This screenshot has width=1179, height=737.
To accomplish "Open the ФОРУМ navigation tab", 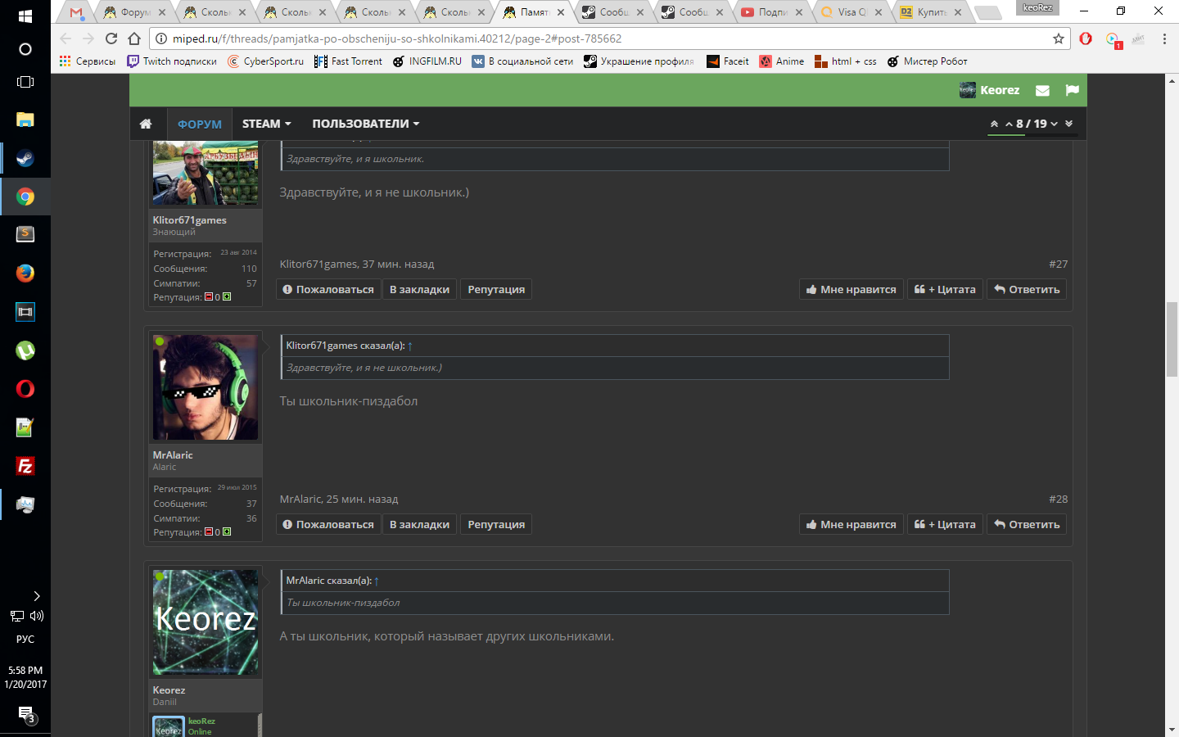I will [200, 124].
